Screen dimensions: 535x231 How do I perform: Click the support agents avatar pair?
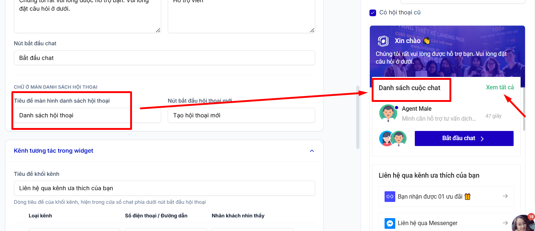pos(393,138)
